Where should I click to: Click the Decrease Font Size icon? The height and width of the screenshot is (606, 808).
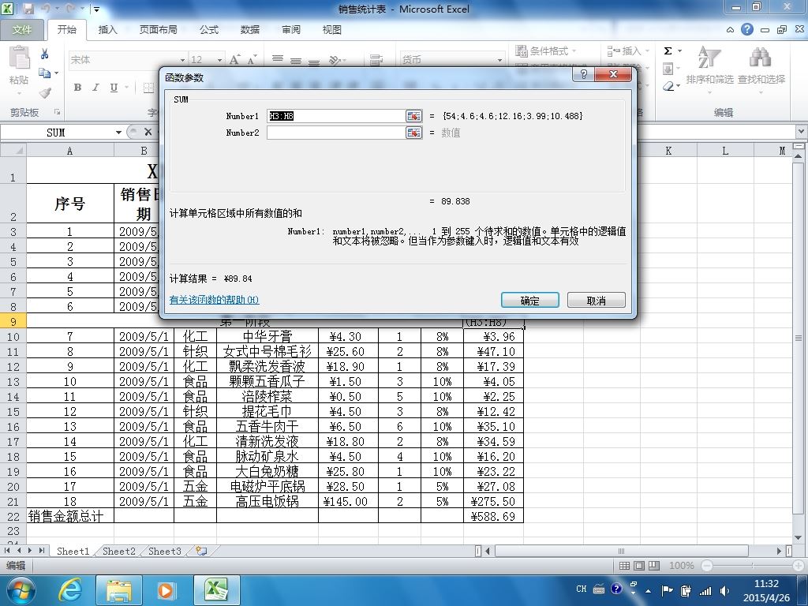(x=252, y=60)
